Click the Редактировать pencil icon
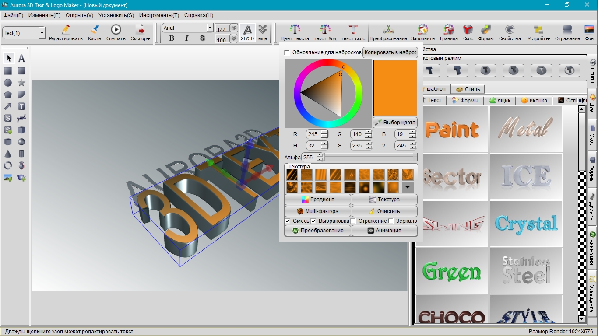 pos(66,30)
